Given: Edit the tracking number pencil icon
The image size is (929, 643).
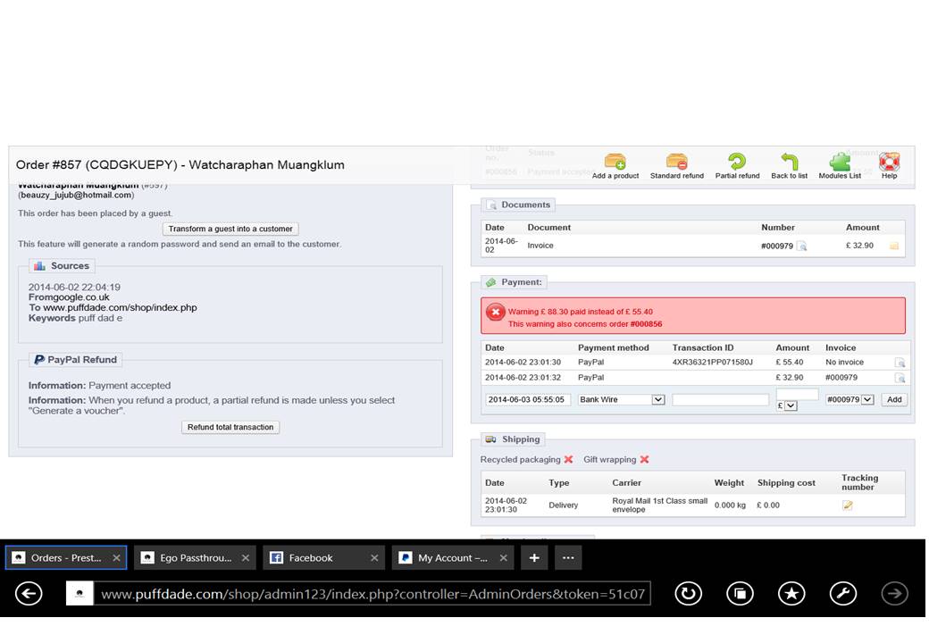Looking at the screenshot, I should [848, 505].
